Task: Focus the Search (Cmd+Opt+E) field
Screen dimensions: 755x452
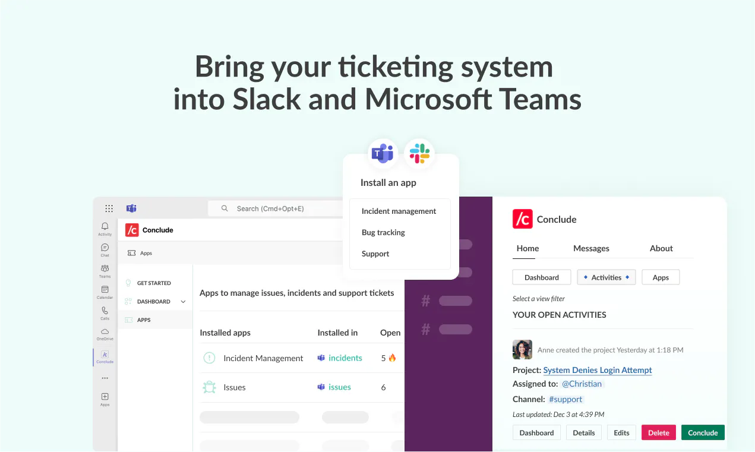Action: pos(276,208)
